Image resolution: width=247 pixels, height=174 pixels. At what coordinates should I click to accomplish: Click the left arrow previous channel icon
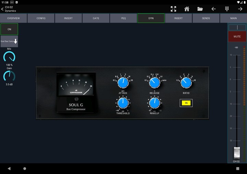(213, 9)
